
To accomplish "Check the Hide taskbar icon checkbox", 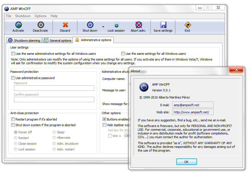I will click(104, 125).
